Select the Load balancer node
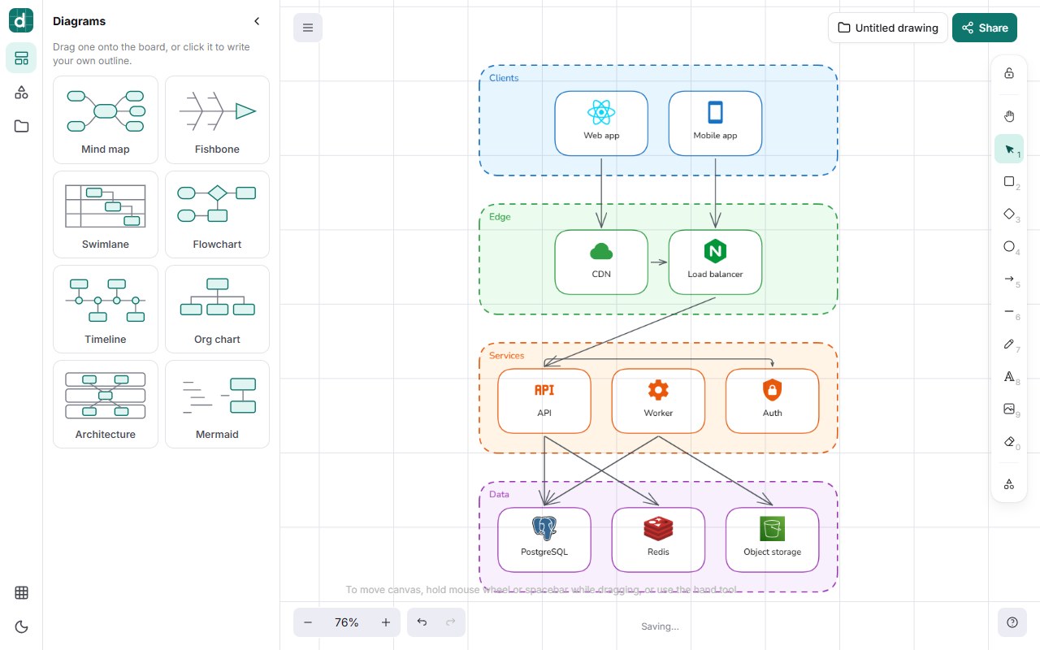Viewport: 1040px width, 650px height. point(715,262)
